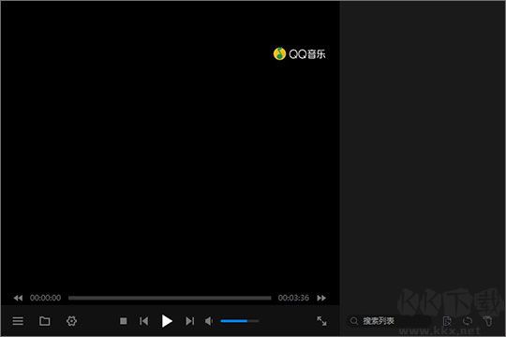Skip to the next track
Viewport: 506px width, 337px height.
click(x=189, y=321)
